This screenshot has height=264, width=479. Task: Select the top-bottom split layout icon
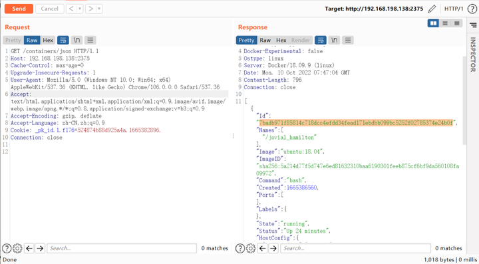click(445, 23)
